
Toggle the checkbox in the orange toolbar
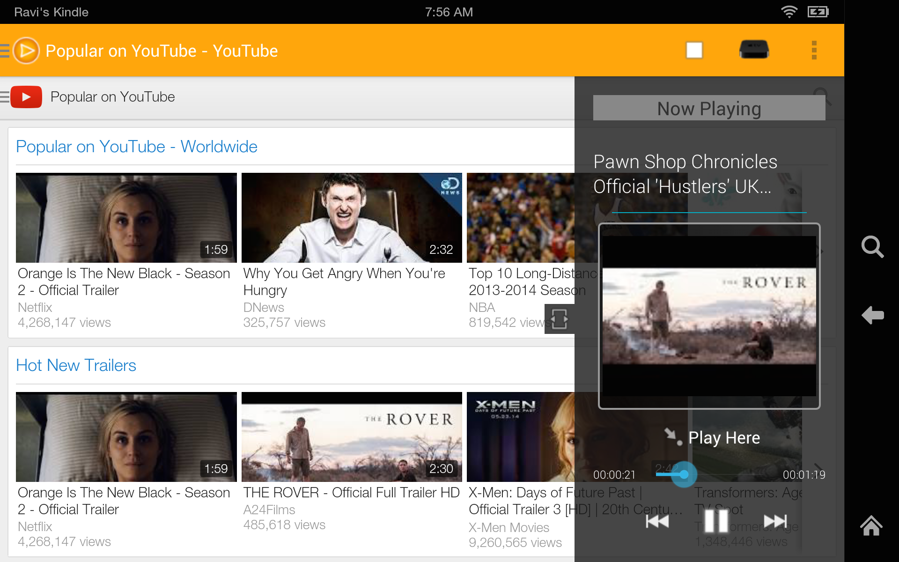[694, 50]
